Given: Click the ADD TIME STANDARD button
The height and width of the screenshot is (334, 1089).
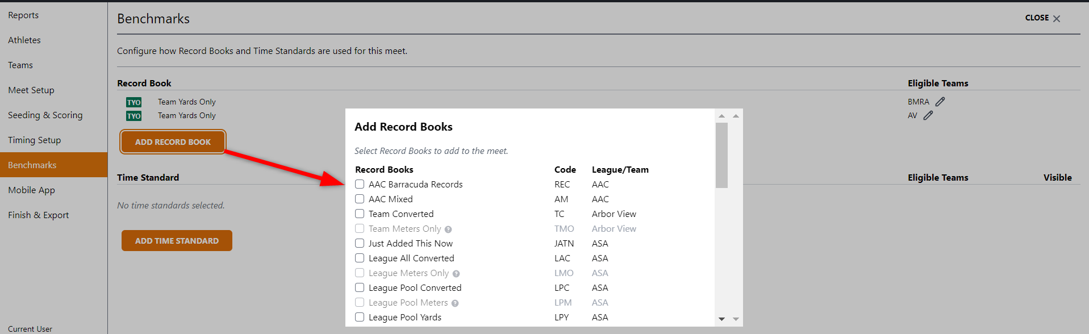Looking at the screenshot, I should (x=177, y=240).
